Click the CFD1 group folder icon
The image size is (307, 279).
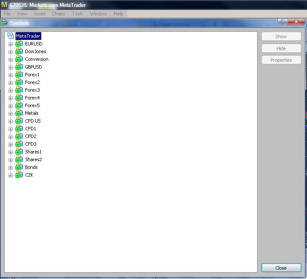[x=19, y=129]
